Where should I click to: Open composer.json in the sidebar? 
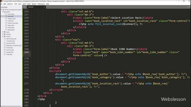pyautogui.click(x=11, y=41)
